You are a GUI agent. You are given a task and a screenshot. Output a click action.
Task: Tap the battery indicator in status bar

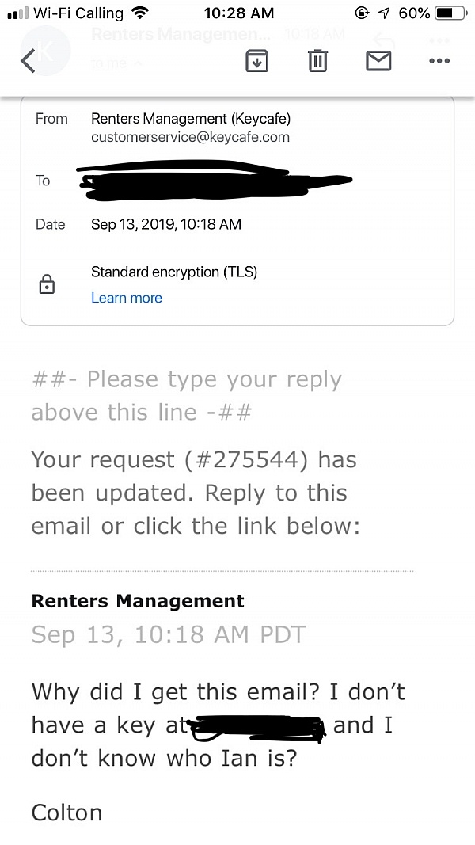click(x=450, y=13)
